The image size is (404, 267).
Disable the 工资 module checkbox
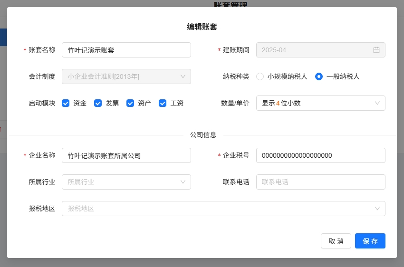tap(163, 103)
